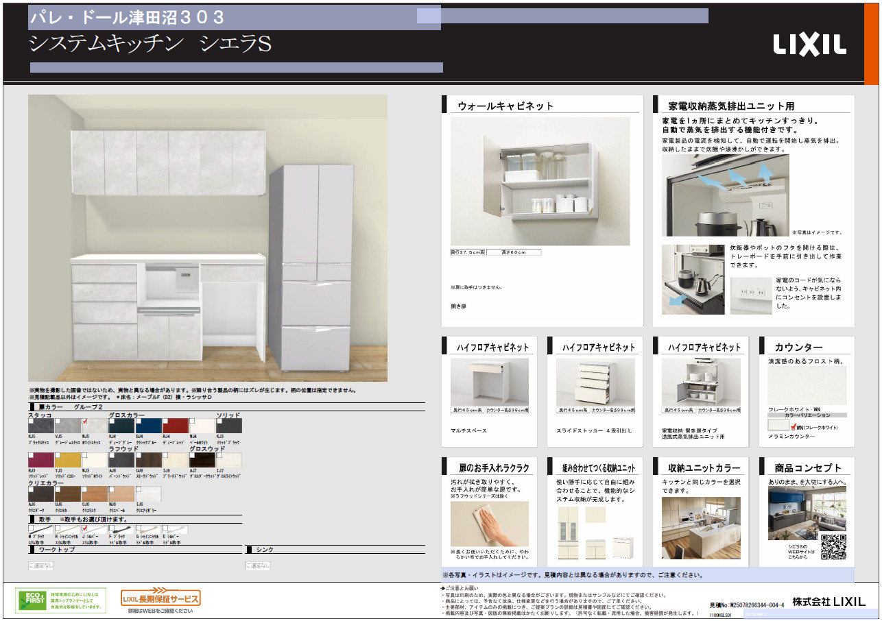The height and width of the screenshot is (621, 882).
Task: Choose the navy BJ4 gloss color swatch
Action: coord(148,426)
